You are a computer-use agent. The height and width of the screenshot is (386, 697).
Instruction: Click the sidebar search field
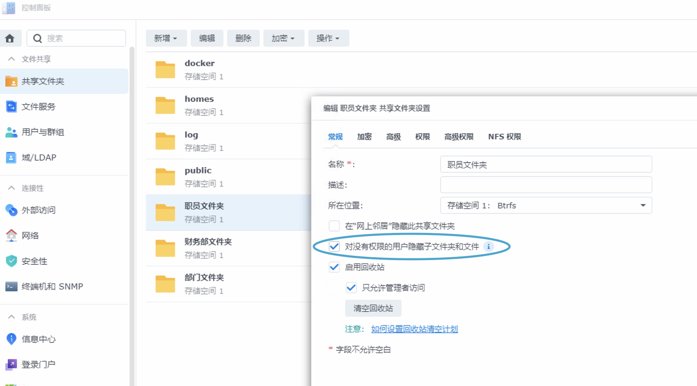76,38
